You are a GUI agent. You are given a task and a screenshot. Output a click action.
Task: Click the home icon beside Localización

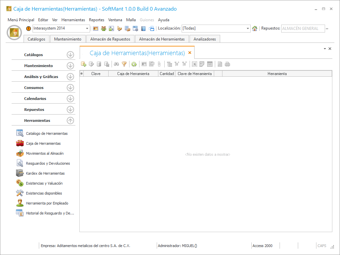[x=255, y=29]
